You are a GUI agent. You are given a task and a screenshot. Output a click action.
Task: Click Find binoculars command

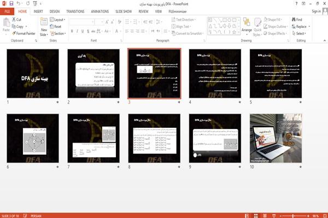[x=297, y=20]
